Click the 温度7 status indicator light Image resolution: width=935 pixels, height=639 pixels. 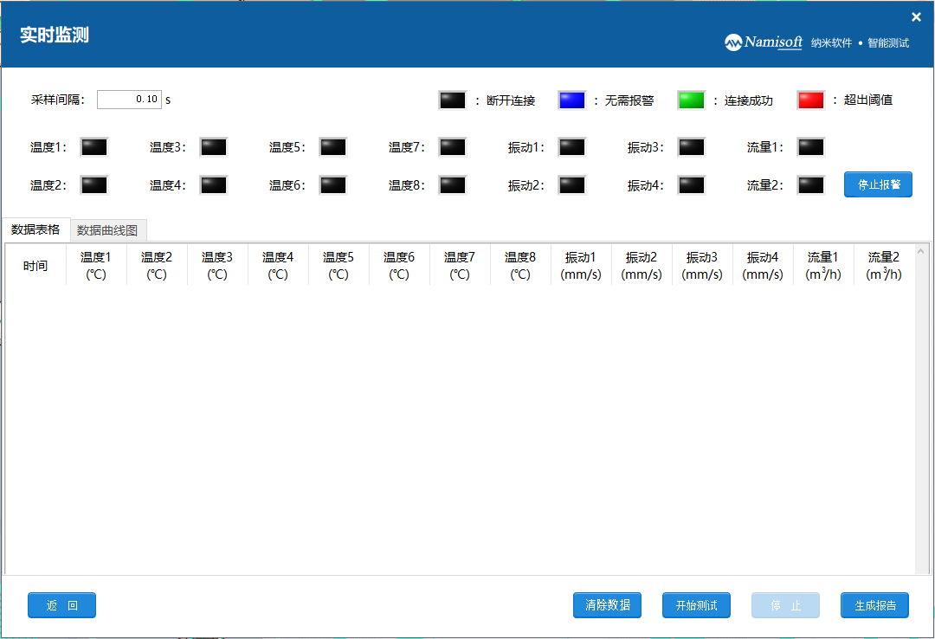[452, 147]
